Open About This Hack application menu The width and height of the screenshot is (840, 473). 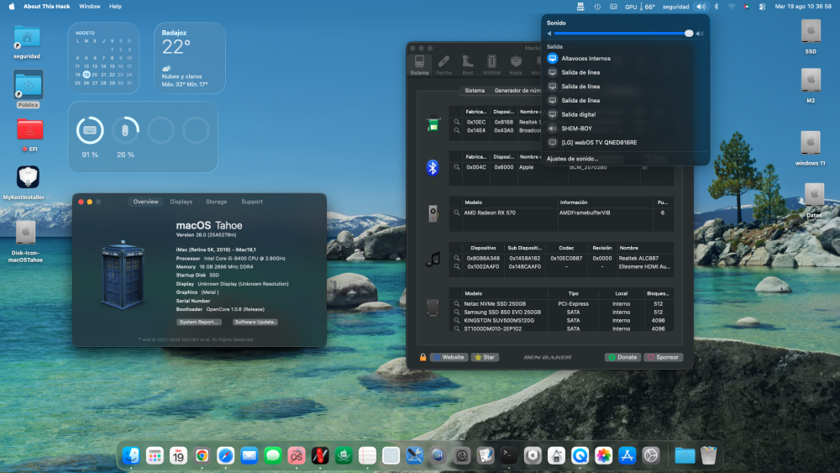pyautogui.click(x=46, y=7)
